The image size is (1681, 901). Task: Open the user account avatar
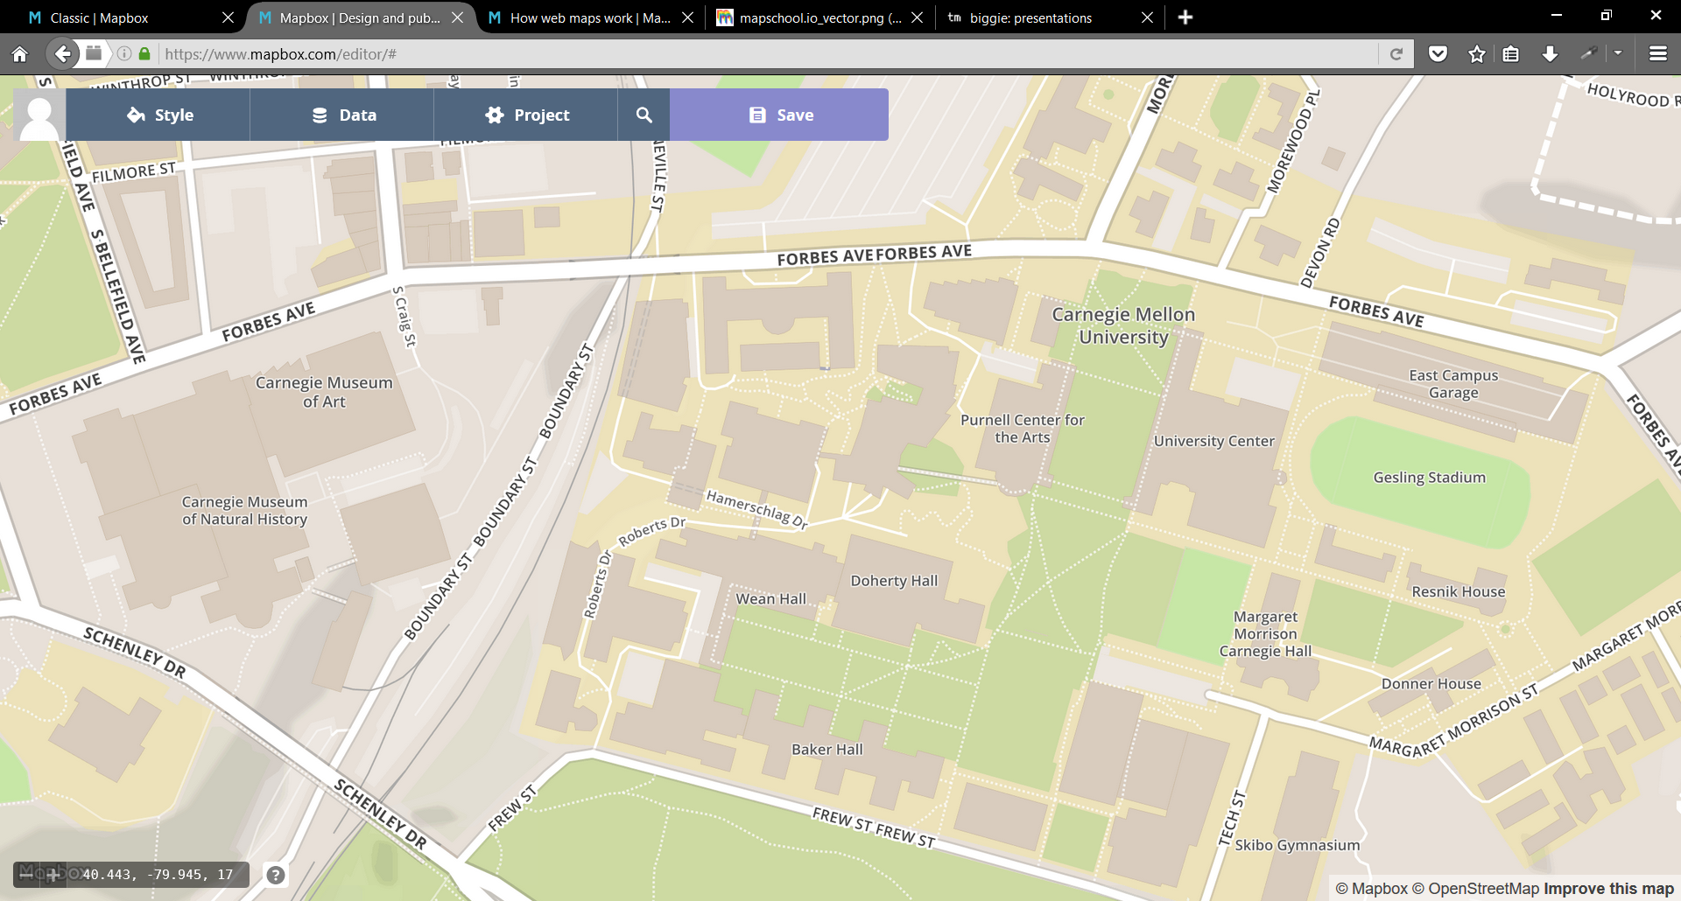(39, 115)
